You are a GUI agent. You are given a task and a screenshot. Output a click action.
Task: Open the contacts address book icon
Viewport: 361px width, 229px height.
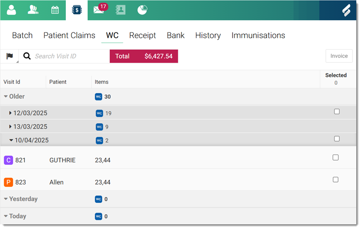tap(120, 10)
